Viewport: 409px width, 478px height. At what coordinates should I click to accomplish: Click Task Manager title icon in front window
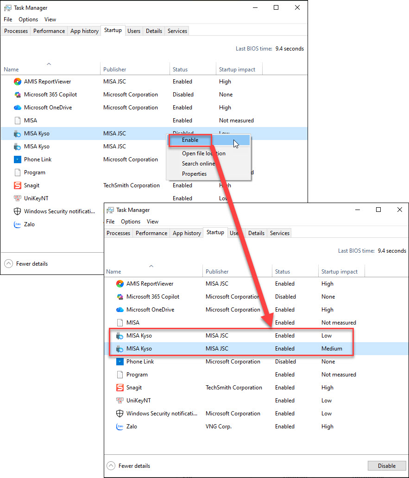pos(110,210)
